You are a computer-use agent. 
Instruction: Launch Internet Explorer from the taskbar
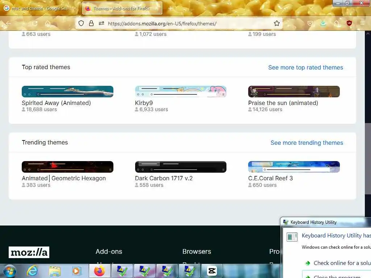32,271
